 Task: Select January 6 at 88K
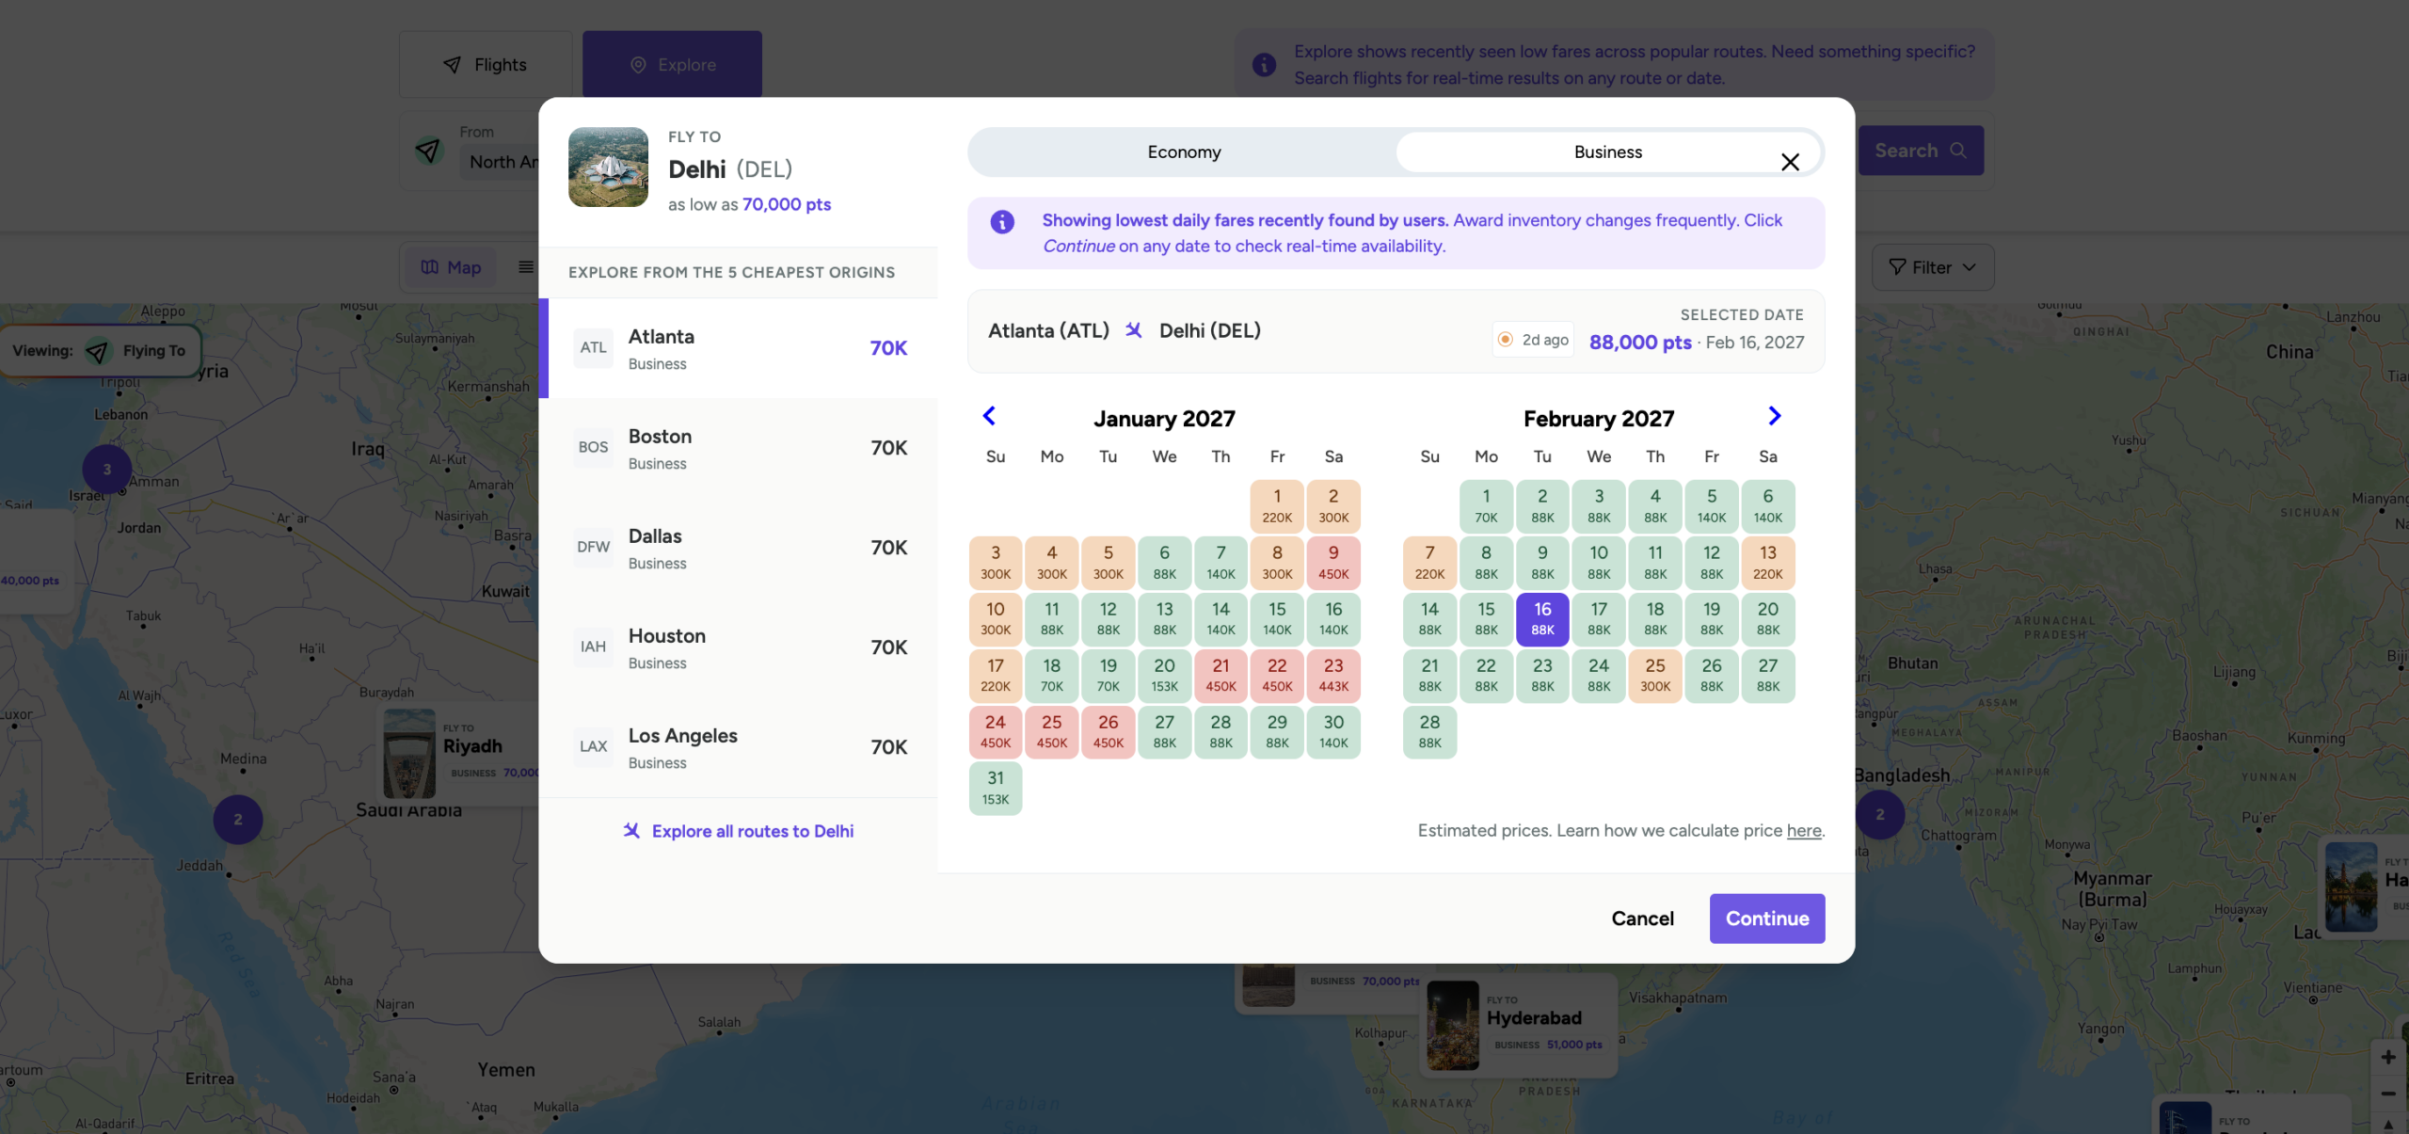pos(1164,563)
